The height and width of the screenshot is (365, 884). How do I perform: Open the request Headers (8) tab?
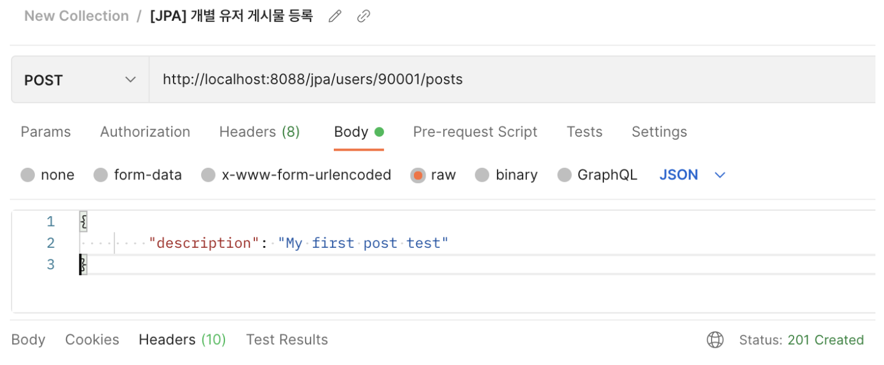click(260, 132)
